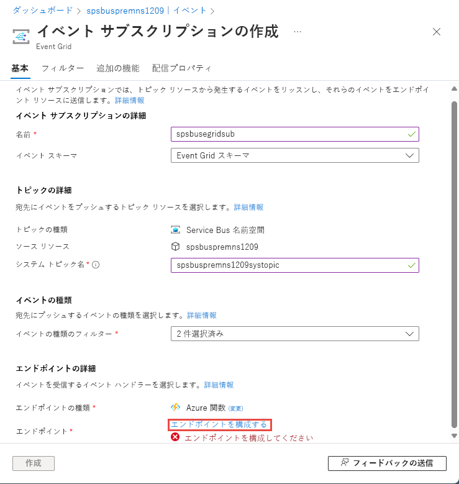This screenshot has height=484, width=459.
Task: Click the scroll up arrow of the scrollbar
Action: (454, 89)
